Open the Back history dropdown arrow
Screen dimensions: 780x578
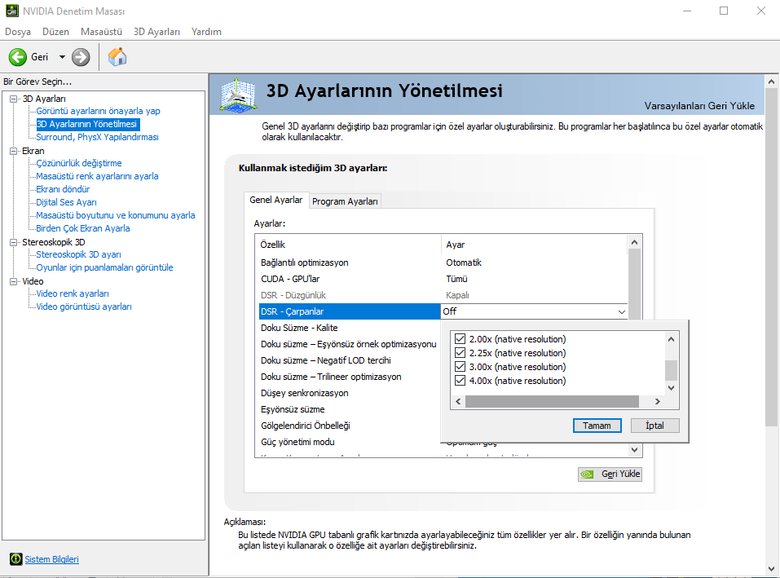[62, 57]
